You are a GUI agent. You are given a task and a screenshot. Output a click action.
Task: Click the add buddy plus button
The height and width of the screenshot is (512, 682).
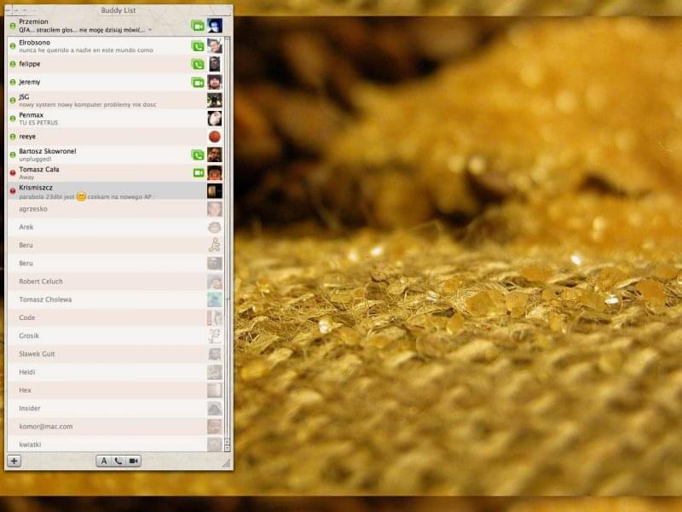[14, 461]
